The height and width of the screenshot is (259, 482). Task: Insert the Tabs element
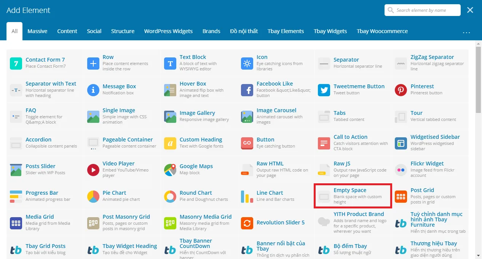(353, 116)
